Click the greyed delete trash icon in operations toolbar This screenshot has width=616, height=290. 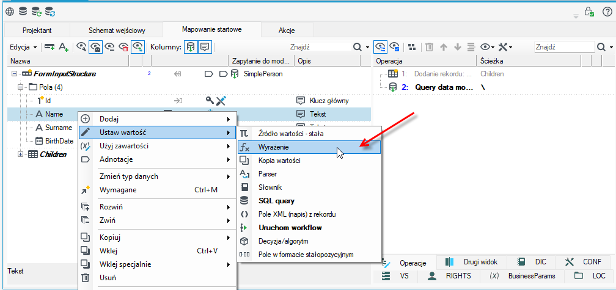coord(430,46)
